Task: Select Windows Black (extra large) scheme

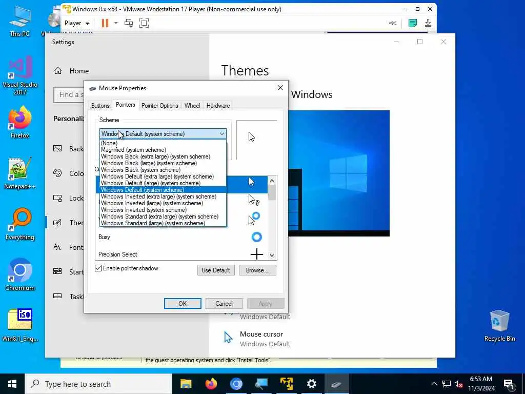Action: tap(163, 156)
